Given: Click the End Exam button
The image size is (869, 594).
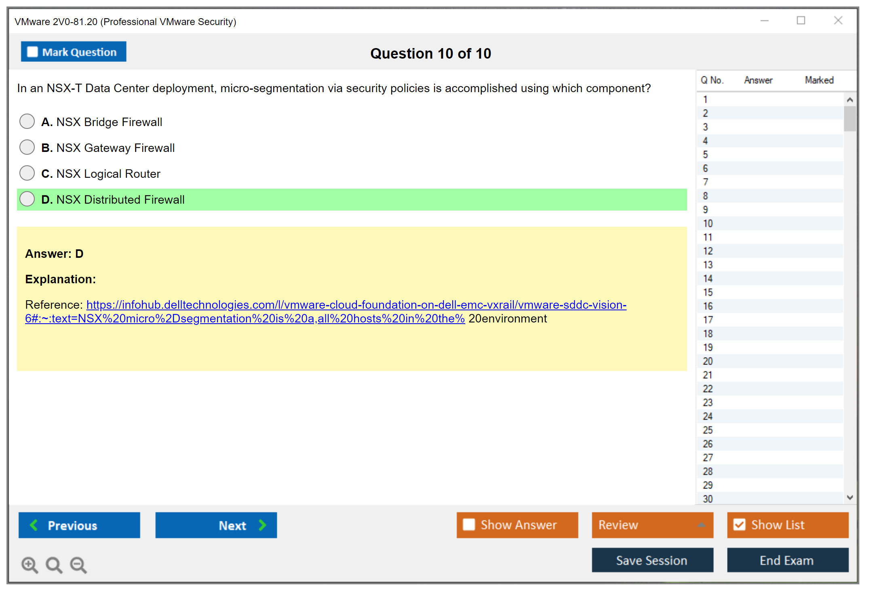Looking at the screenshot, I should (787, 560).
